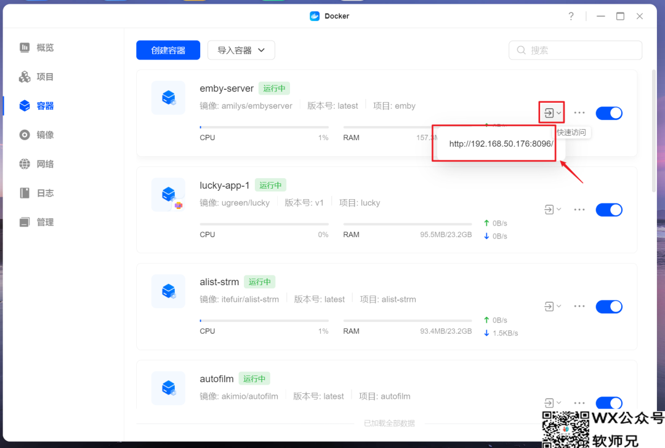
Task: Open the 项目 projects section
Action: tap(36, 77)
